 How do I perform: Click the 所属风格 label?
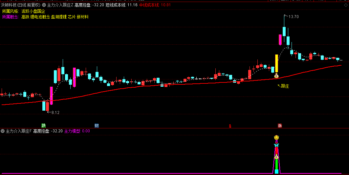[11, 11]
